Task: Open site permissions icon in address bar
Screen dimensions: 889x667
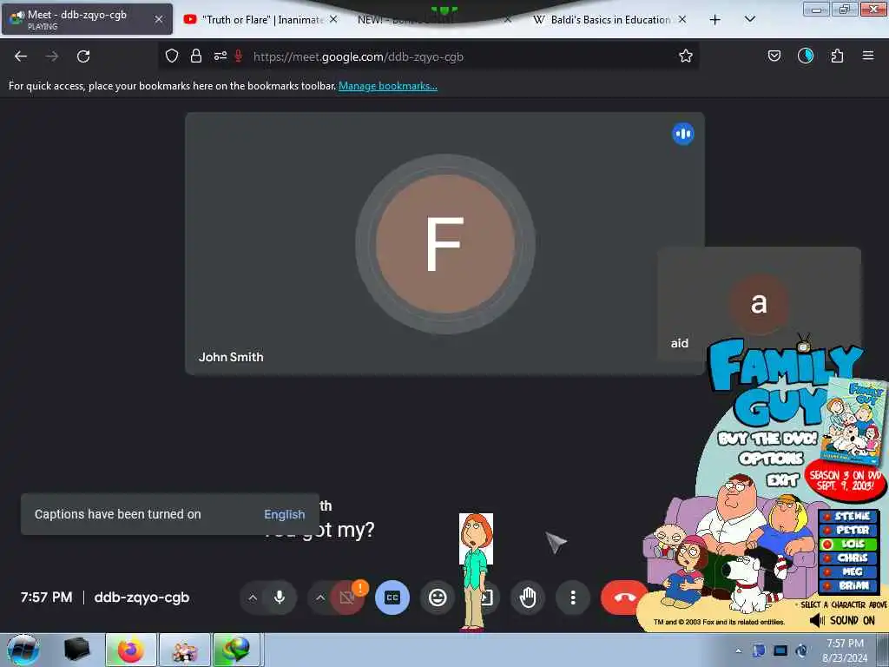Action: 220,56
